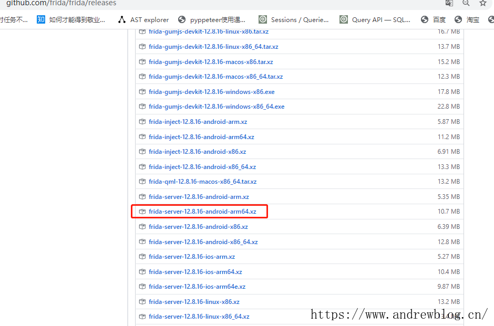This screenshot has height=326, width=494.
Task: Open frida-inject-12.8.16-android-x86_64.xz link
Action: click(202, 167)
